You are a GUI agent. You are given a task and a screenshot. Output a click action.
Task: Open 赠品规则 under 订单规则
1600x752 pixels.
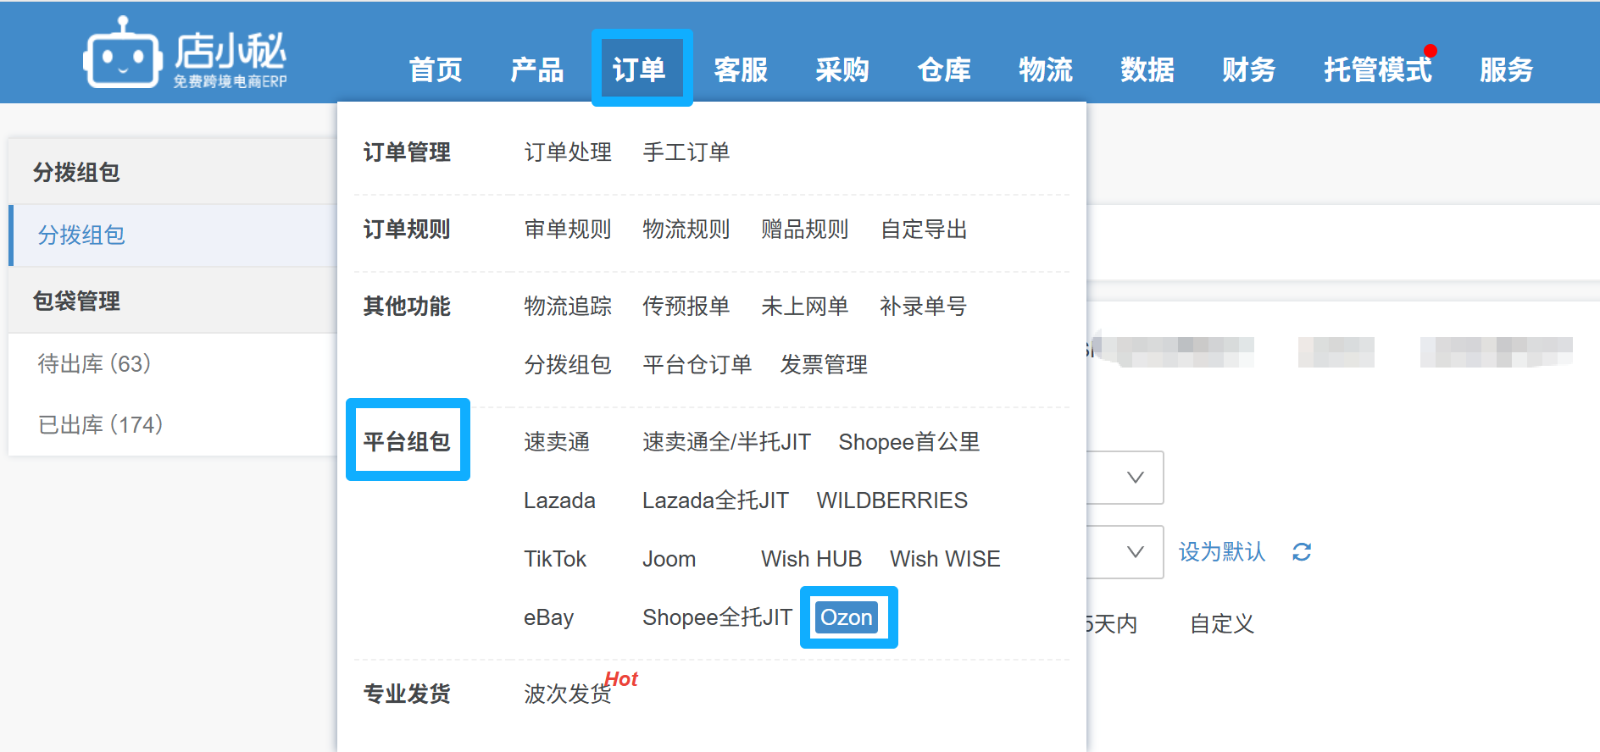pos(805,229)
